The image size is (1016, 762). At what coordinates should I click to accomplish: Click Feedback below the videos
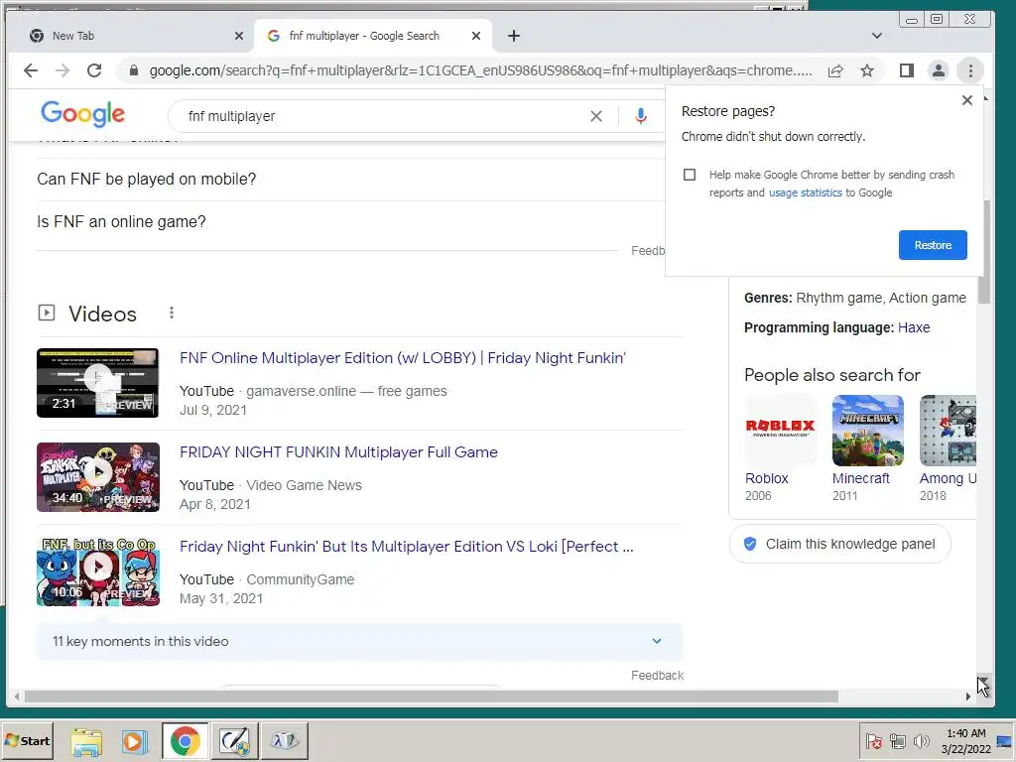(x=657, y=675)
